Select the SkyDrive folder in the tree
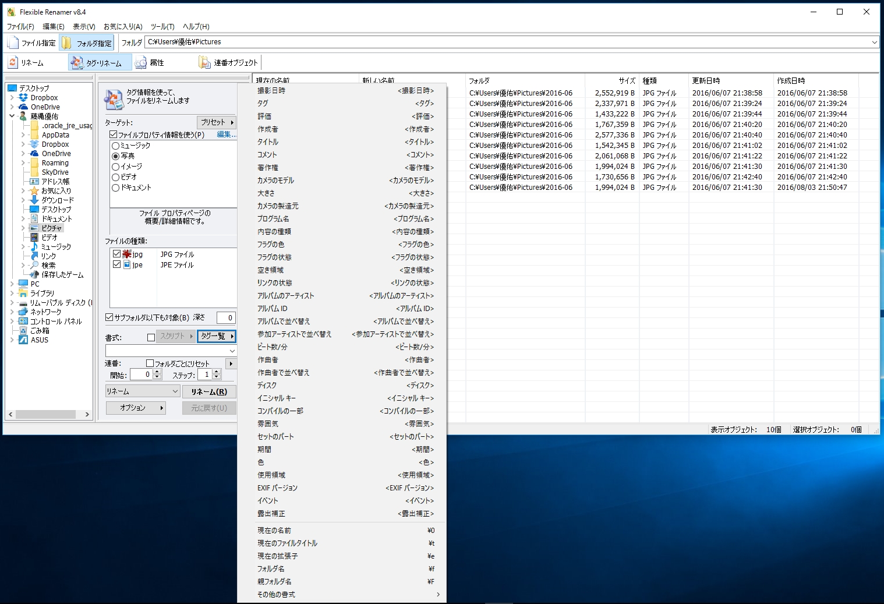Screen dimensions: 884x604 55,172
